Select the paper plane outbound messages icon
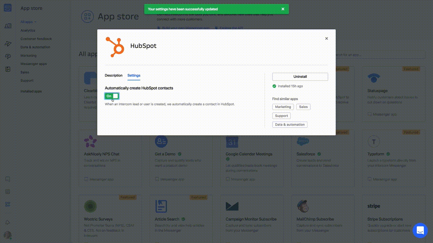The width and height of the screenshot is (433, 243). point(7,43)
